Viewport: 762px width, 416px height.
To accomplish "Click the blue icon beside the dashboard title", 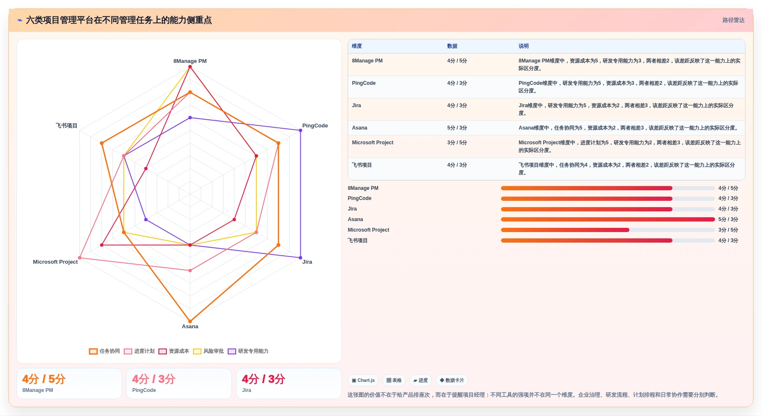I will point(19,20).
